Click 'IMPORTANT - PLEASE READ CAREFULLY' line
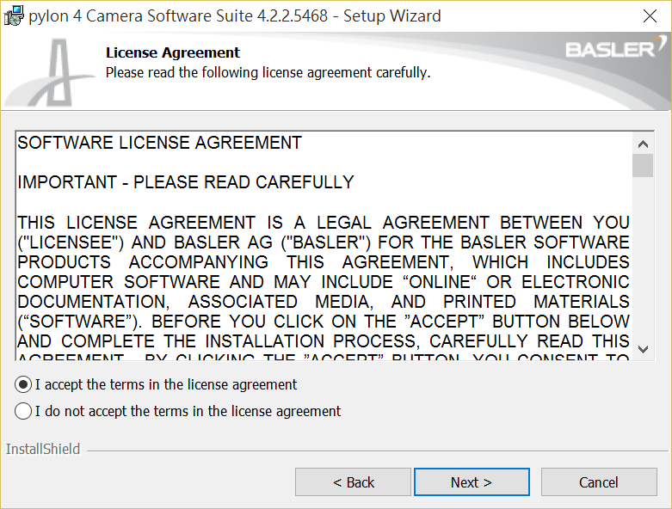This screenshot has height=509, width=672. [x=186, y=182]
